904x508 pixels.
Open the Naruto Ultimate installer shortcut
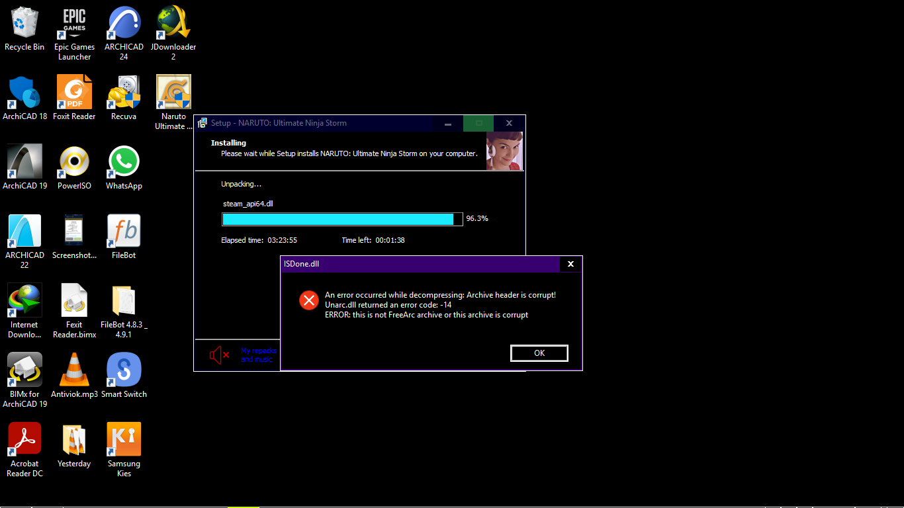[x=173, y=91]
